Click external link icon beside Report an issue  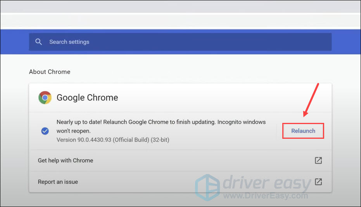click(318, 182)
